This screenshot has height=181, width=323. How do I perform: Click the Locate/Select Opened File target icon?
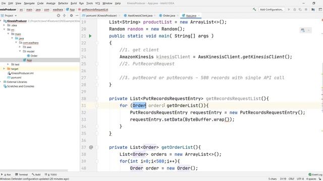(59, 16)
